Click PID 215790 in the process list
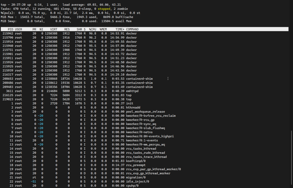The image size is (293, 188). click(8, 37)
